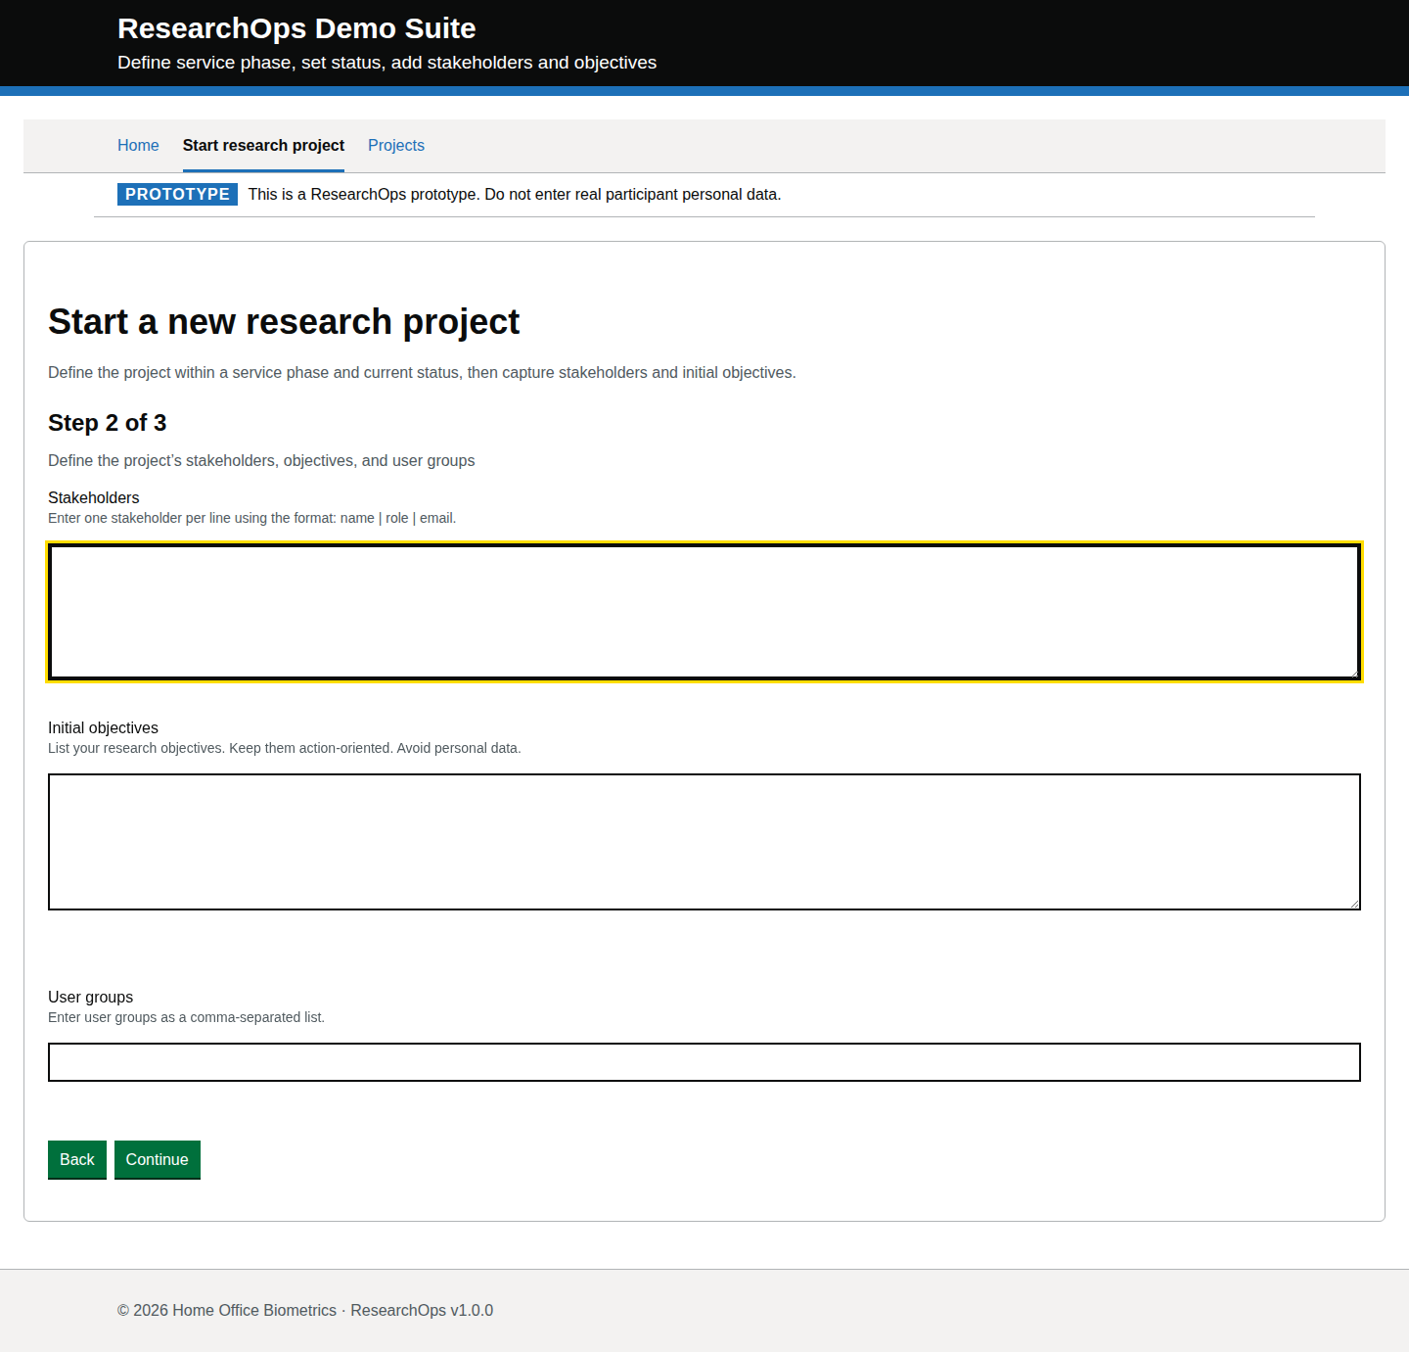Grab the Initial objectives resize handle
This screenshot has height=1352, width=1409.
pyautogui.click(x=1354, y=904)
